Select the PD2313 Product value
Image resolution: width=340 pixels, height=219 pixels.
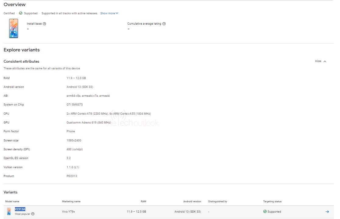(x=72, y=176)
